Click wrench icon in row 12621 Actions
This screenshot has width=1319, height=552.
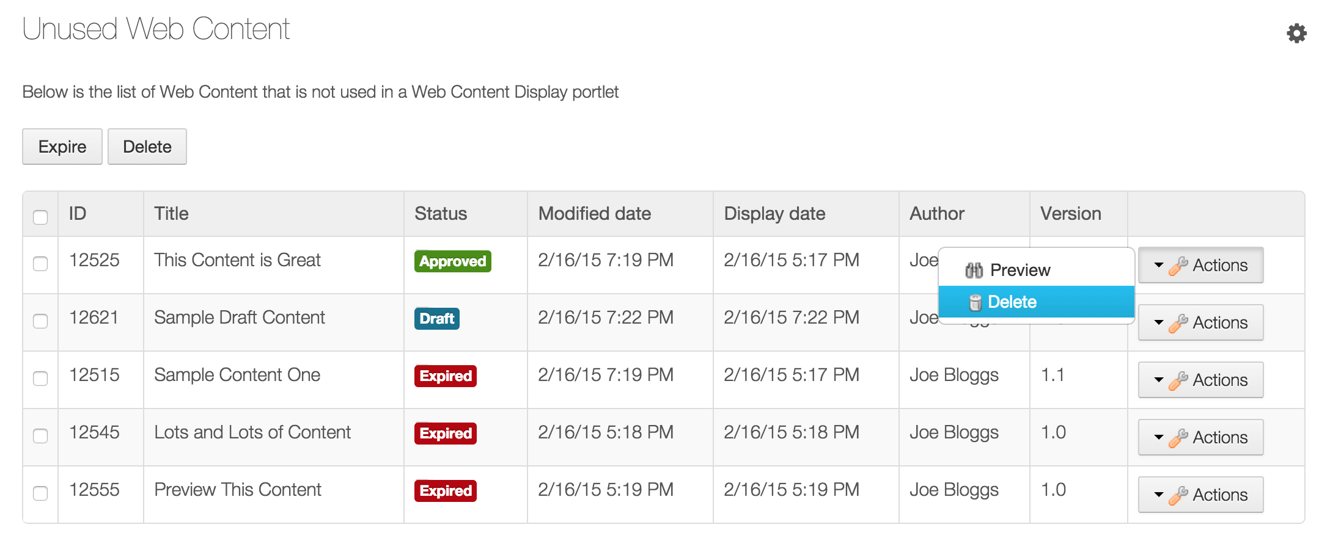(1178, 324)
